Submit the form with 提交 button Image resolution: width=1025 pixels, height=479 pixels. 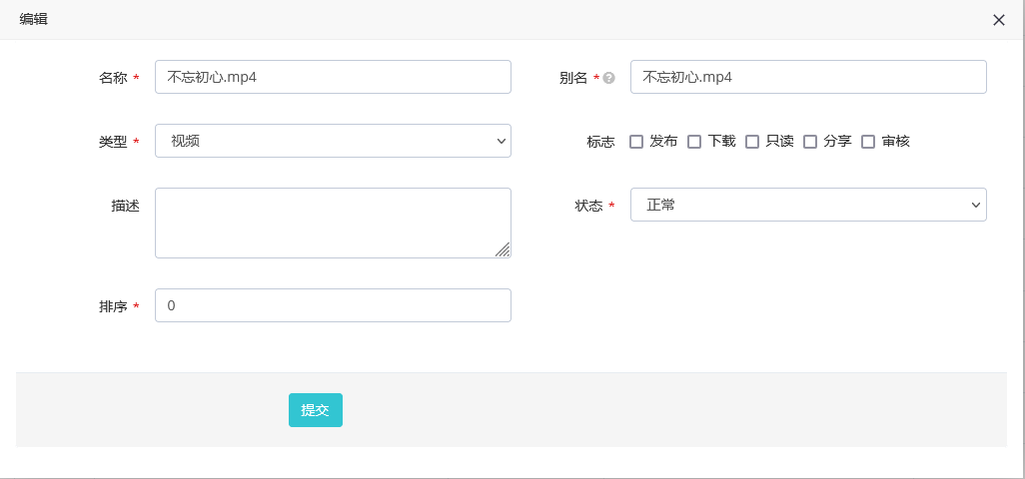point(315,410)
